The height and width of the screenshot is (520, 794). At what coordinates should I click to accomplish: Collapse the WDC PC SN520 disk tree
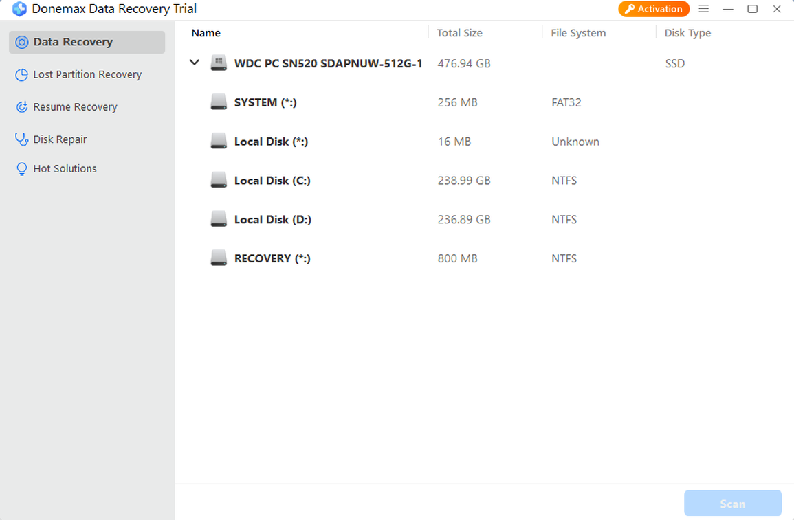pyautogui.click(x=195, y=63)
